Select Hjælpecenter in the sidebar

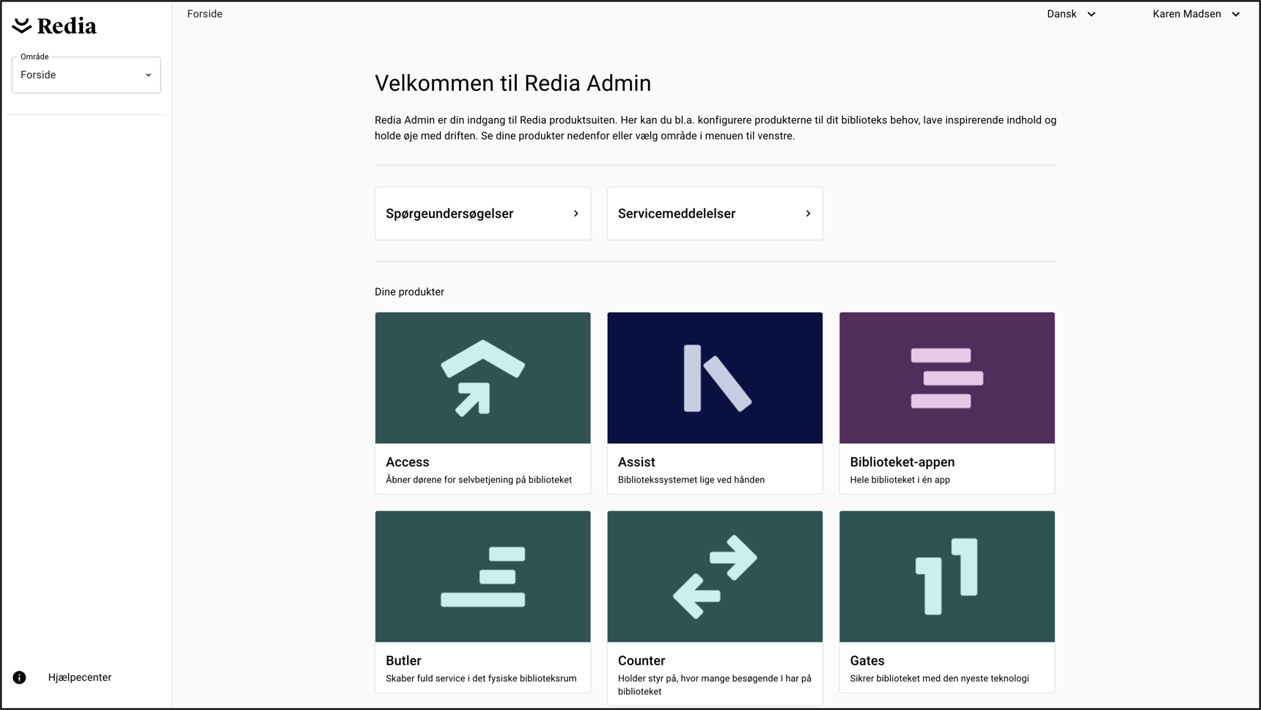point(79,677)
